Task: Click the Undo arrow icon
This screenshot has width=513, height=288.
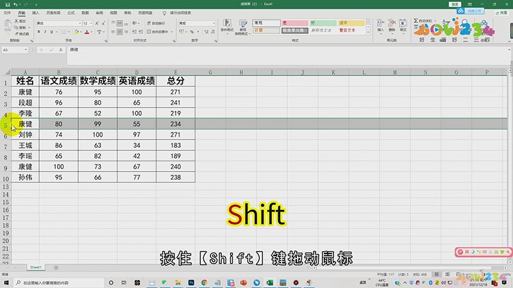Action: (x=15, y=4)
